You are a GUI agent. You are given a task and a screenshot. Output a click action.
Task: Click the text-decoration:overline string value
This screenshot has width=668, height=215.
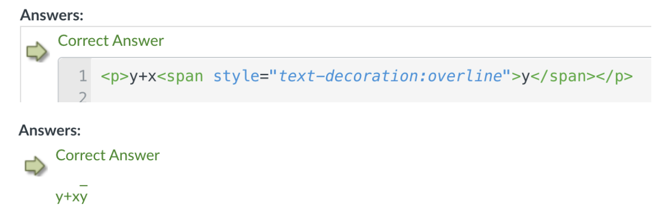390,77
